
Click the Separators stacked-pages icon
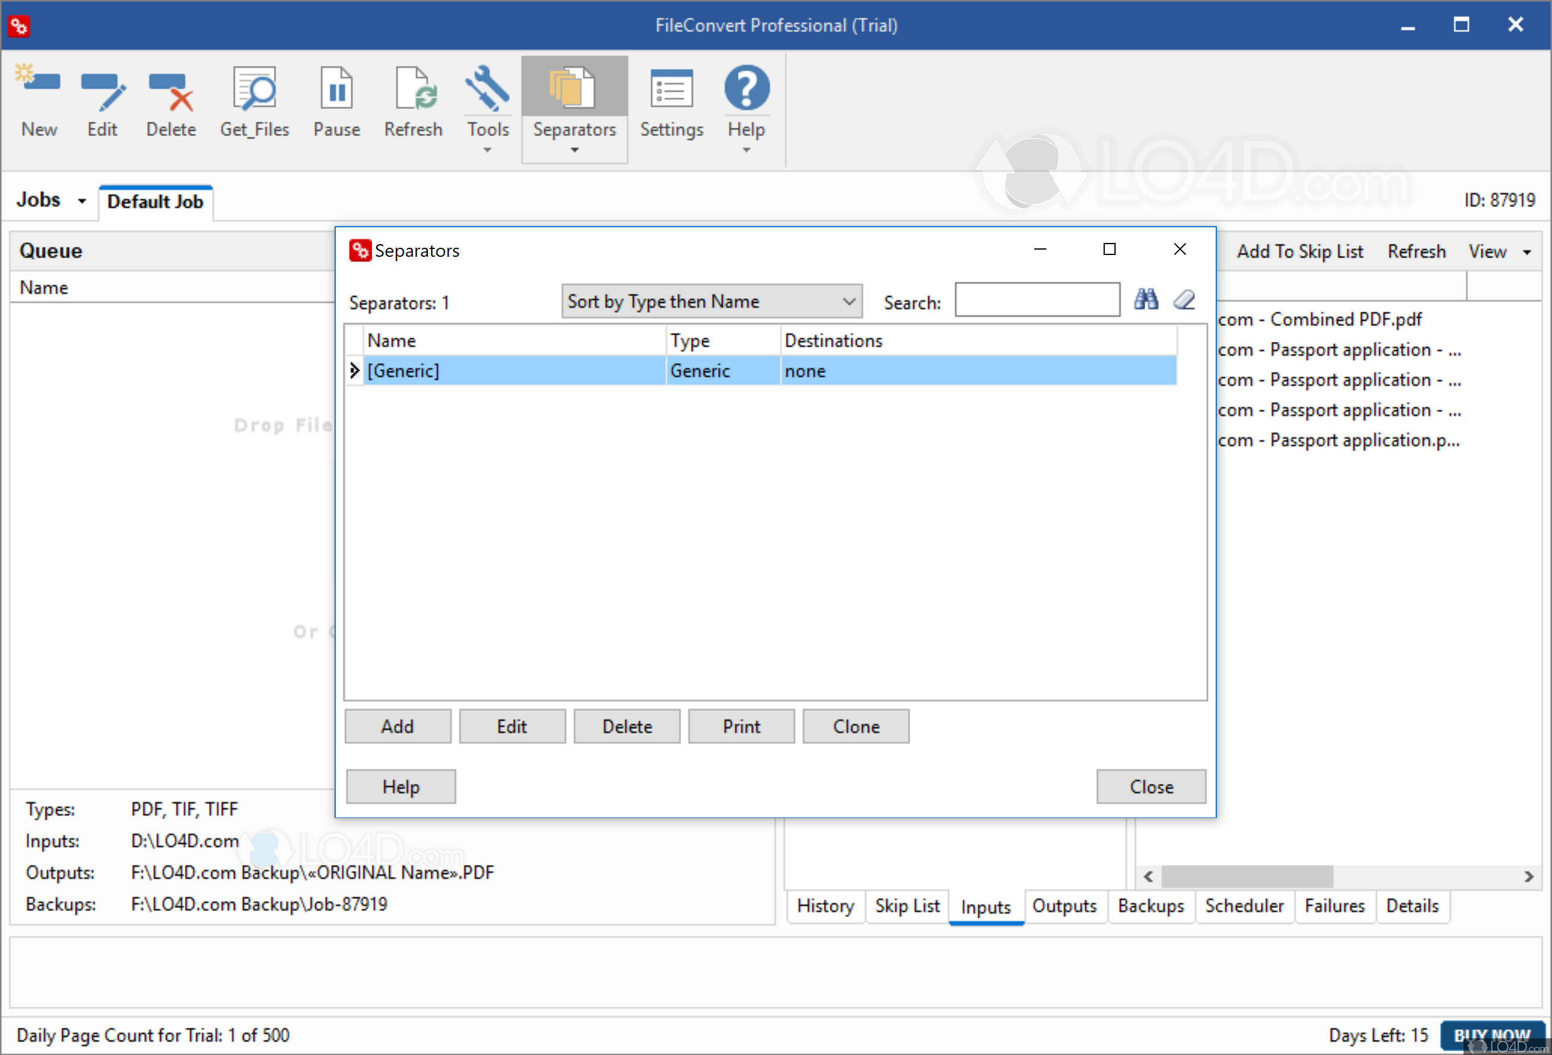click(x=573, y=87)
